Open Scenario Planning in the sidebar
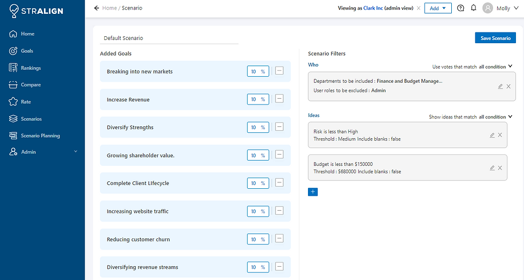Image resolution: width=524 pixels, height=280 pixels. pos(40,135)
